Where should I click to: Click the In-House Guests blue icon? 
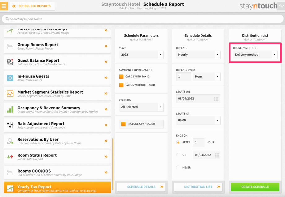(10, 78)
